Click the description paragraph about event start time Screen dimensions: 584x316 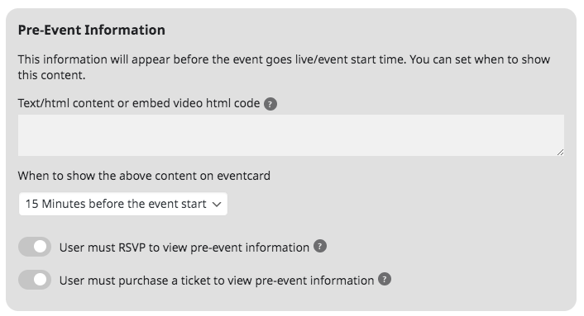(x=284, y=67)
